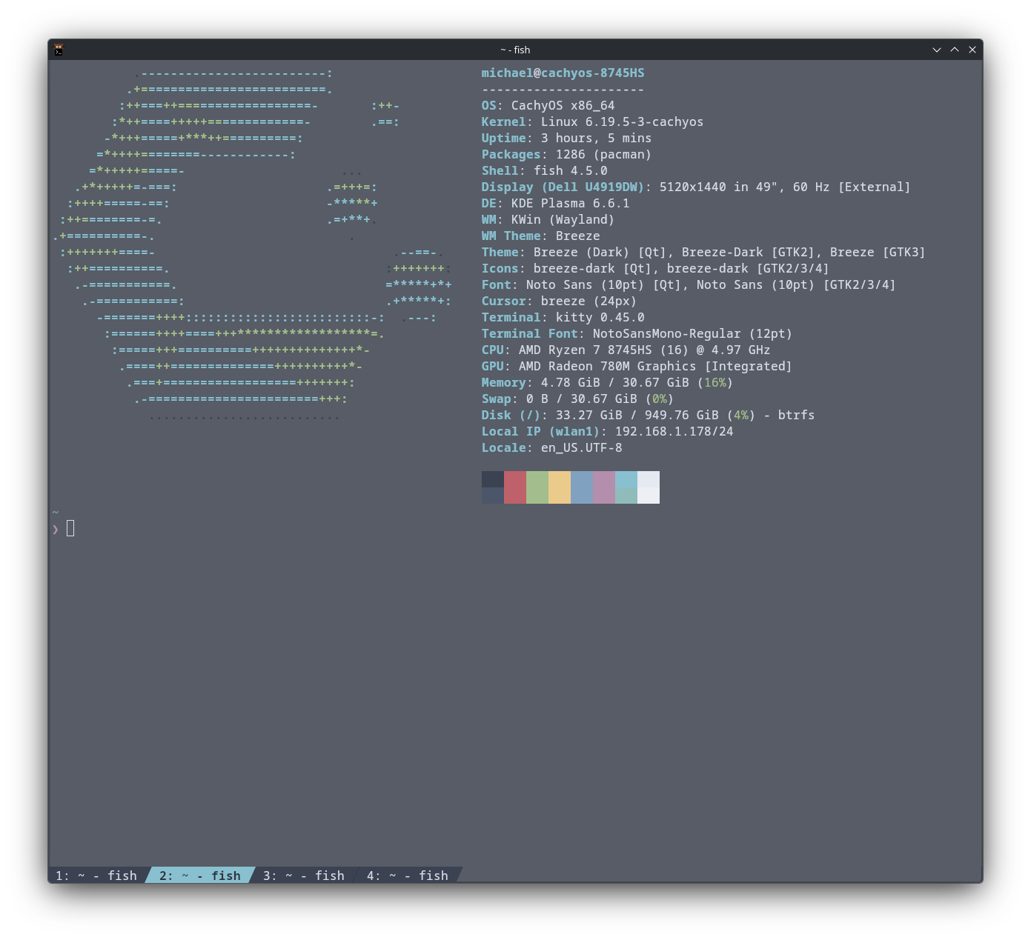This screenshot has height=940, width=1031.
Task: Select the dark gray leftmost palette swatch
Action: [492, 487]
